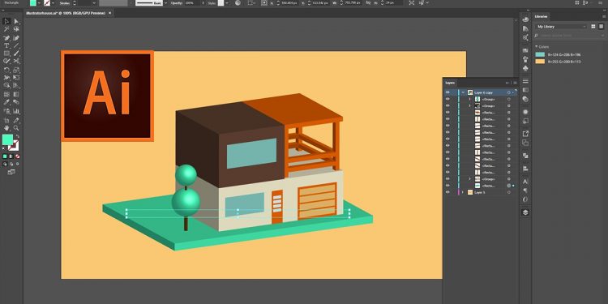
Task: Select the Line Segment tool
Action: click(x=16, y=45)
